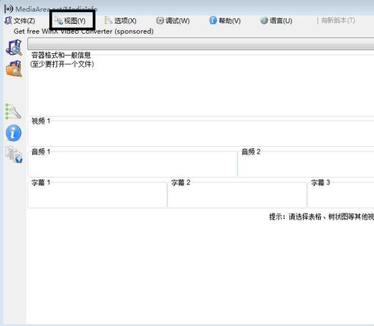Click the 字幕 1 panel label
This screenshot has width=374, height=326.
coord(40,182)
